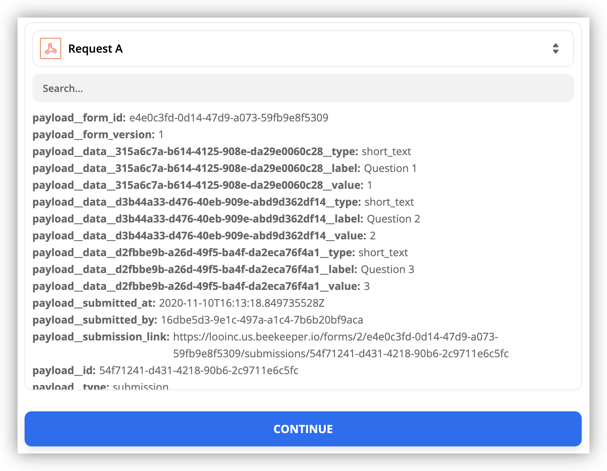
Task: Choose the label row showing Question 2
Action: [x=226, y=219]
